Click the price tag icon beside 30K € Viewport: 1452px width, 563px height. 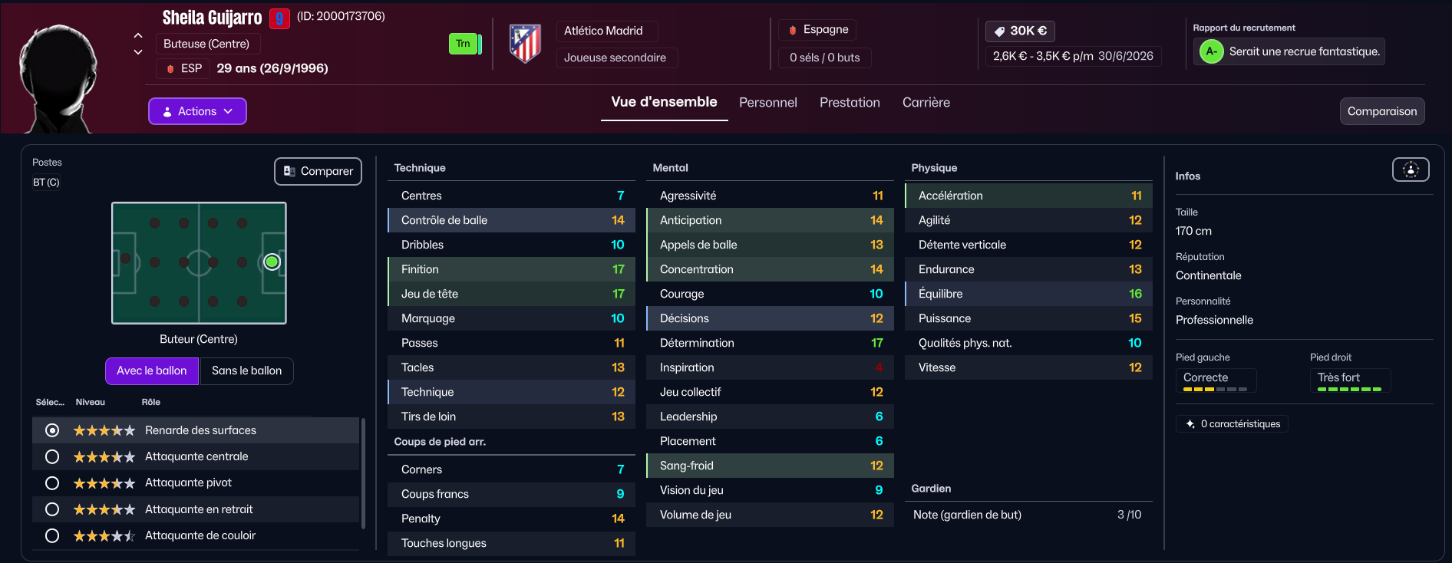(999, 31)
